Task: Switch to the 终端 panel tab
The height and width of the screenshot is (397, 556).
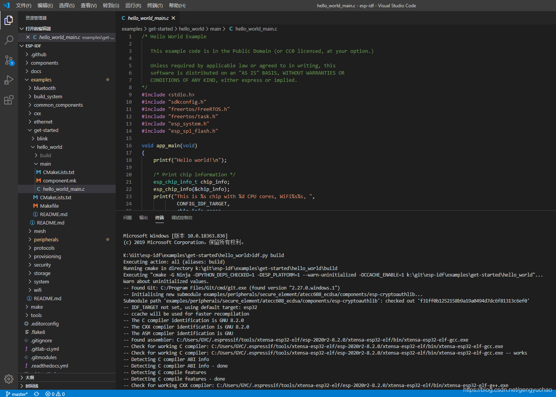Action: pos(160,218)
